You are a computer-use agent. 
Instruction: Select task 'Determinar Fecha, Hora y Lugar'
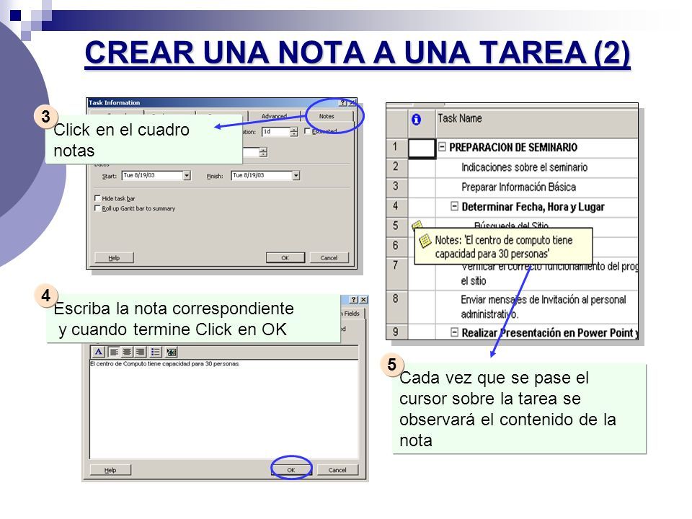click(533, 207)
